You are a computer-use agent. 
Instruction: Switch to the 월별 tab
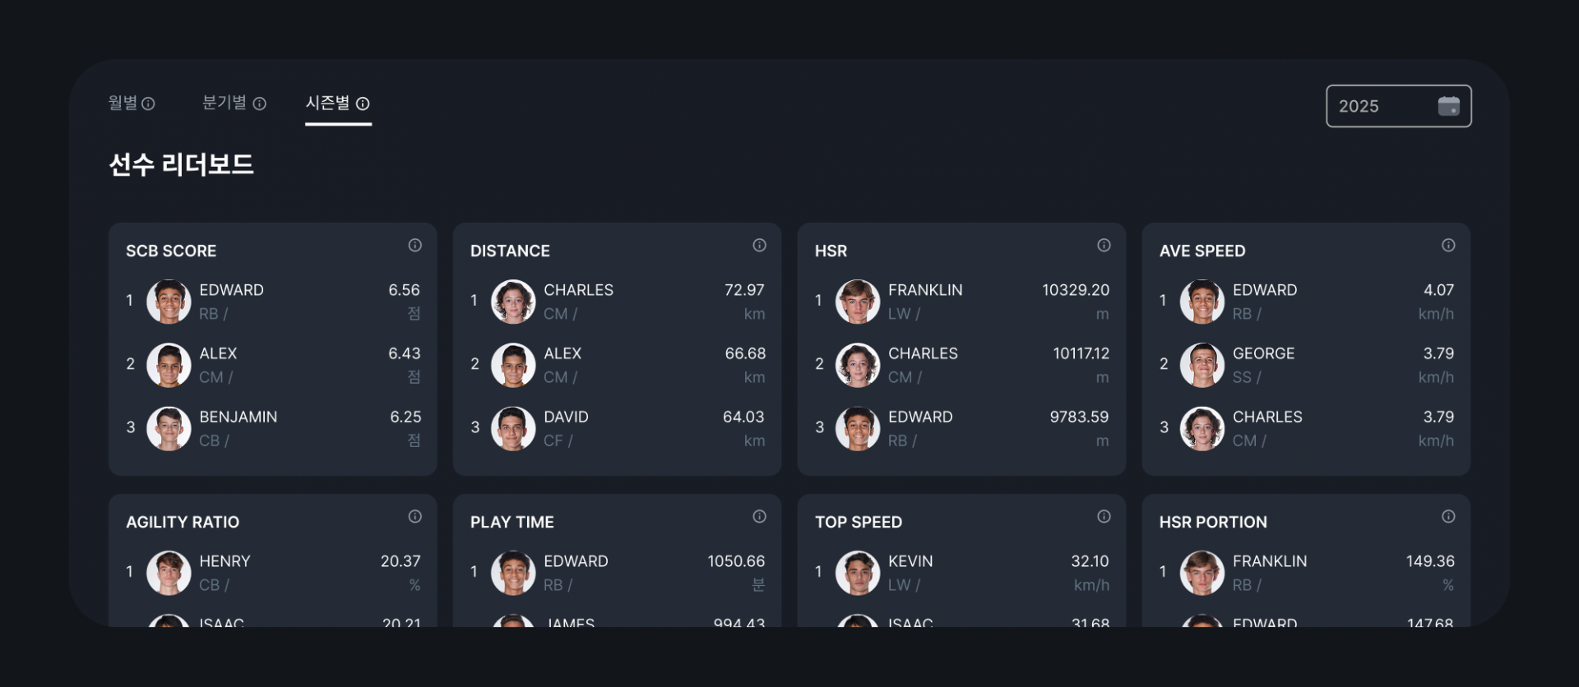tap(132, 103)
